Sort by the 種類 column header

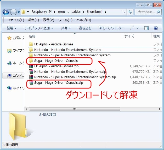[x=156, y=36]
